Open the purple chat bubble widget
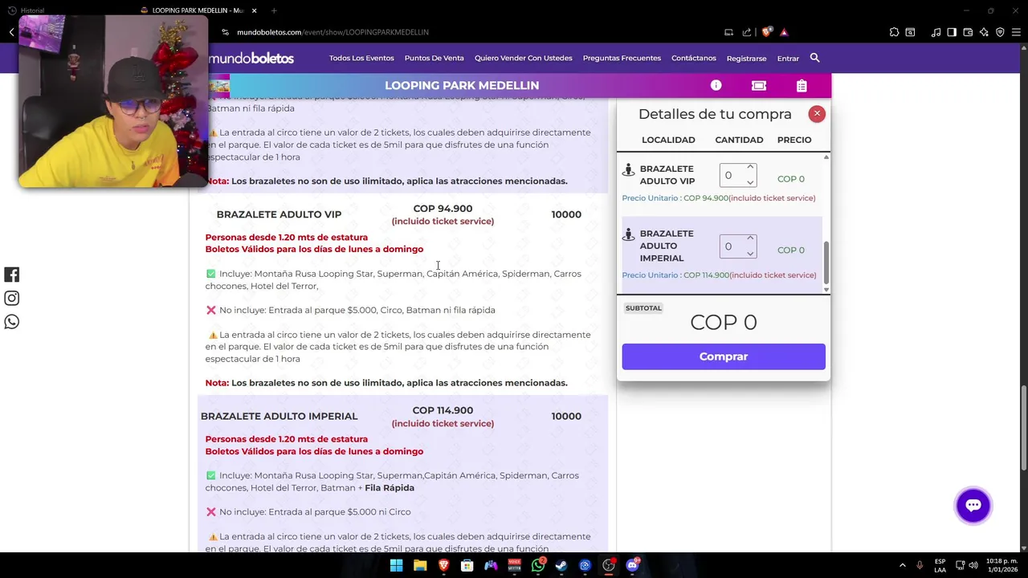Screen dimensions: 1028x578 (973, 505)
